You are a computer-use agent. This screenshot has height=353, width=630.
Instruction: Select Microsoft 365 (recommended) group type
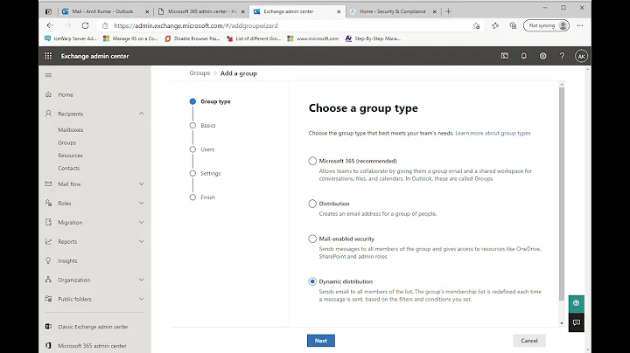pos(312,162)
